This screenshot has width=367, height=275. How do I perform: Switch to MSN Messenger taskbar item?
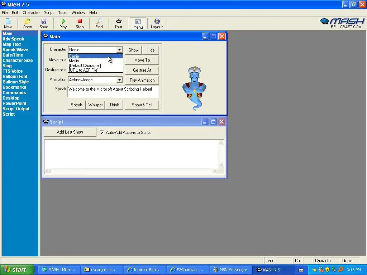click(x=230, y=270)
